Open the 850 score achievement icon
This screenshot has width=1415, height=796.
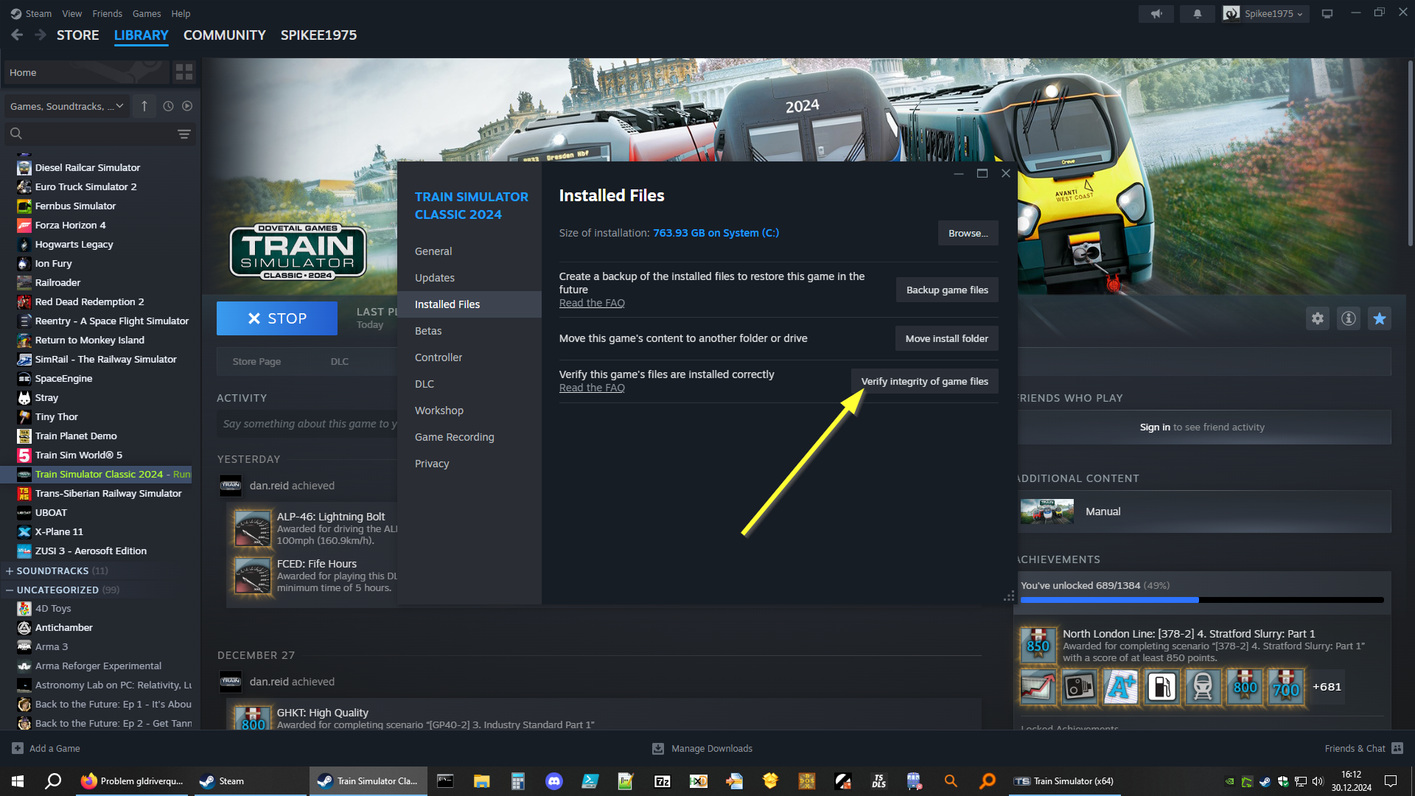1038,646
